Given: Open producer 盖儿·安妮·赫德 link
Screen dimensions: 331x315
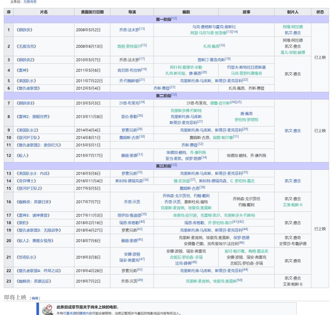Looking at the screenshot, I should (x=293, y=52).
